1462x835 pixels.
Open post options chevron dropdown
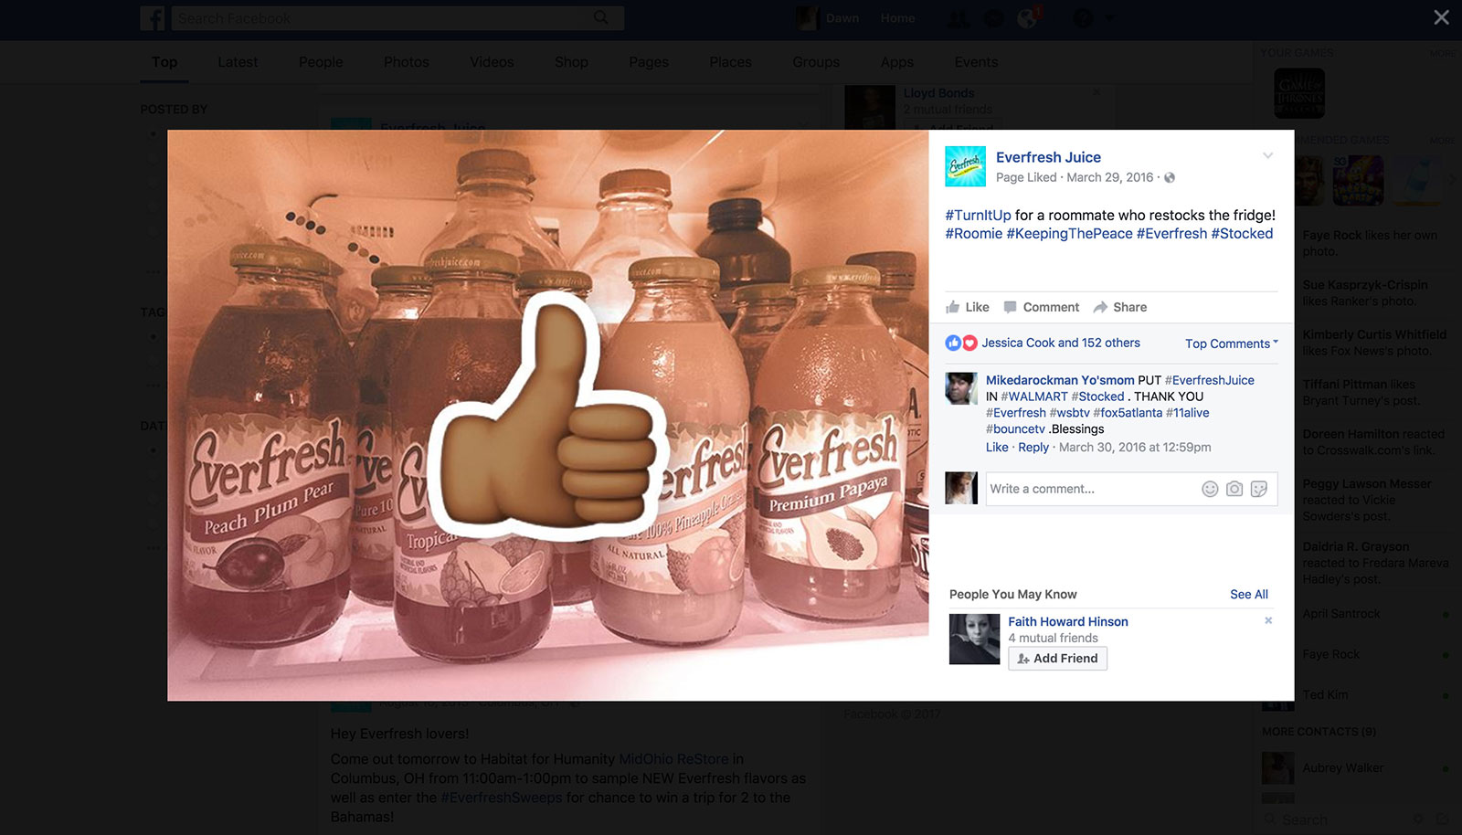click(x=1267, y=155)
